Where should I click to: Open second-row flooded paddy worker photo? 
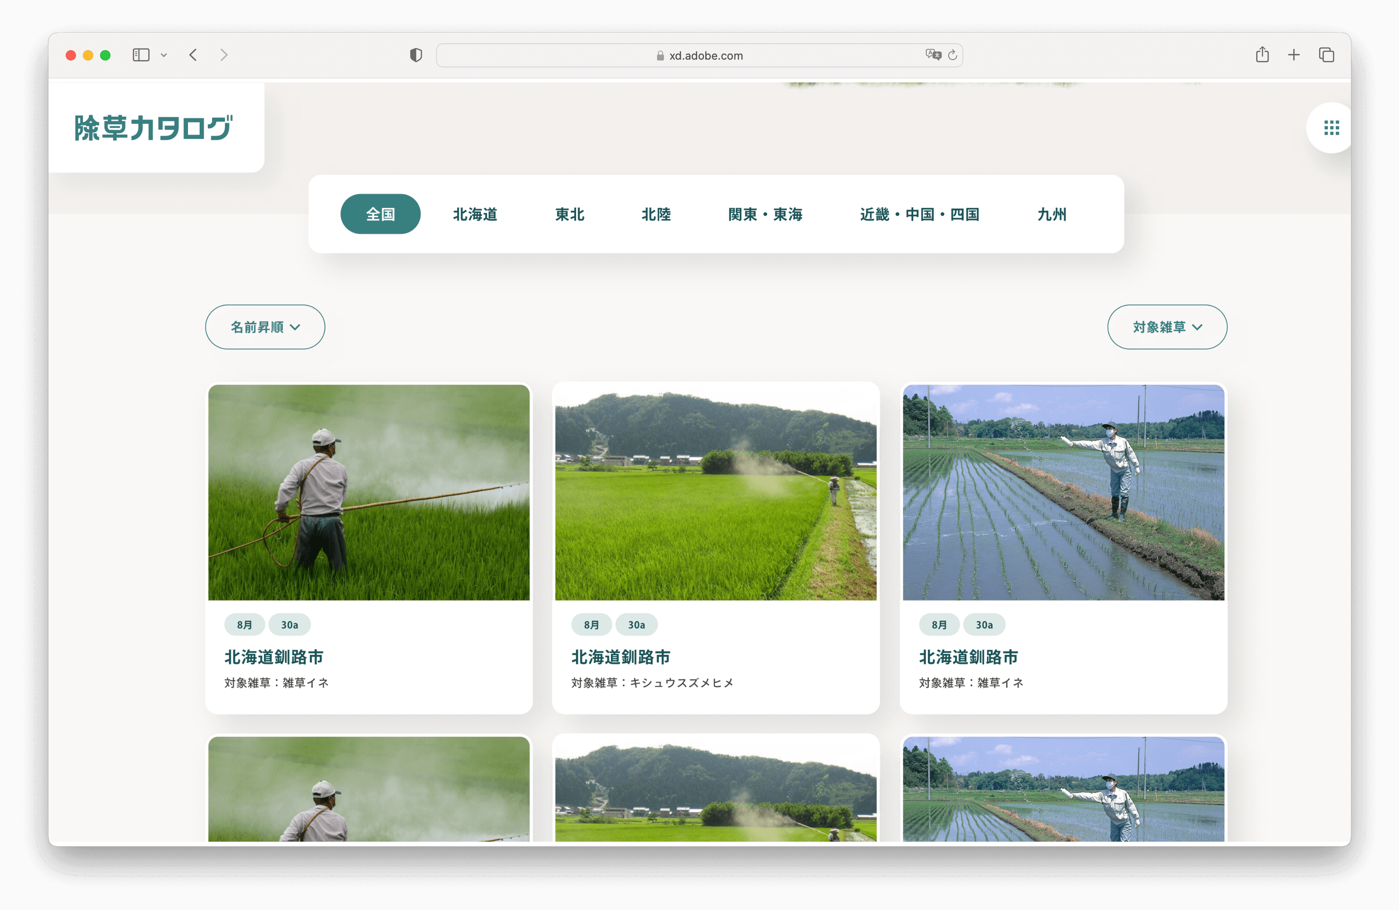click(1064, 789)
